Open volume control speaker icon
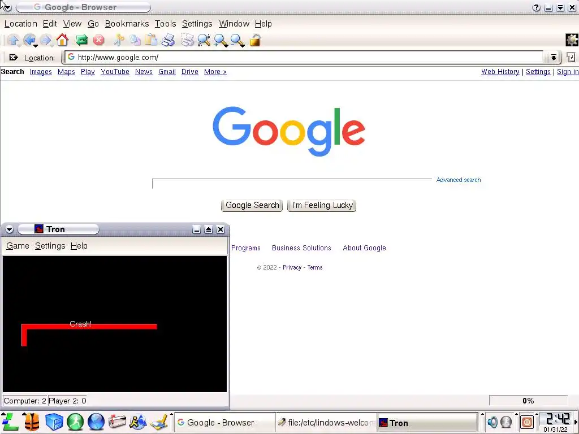 coord(492,422)
